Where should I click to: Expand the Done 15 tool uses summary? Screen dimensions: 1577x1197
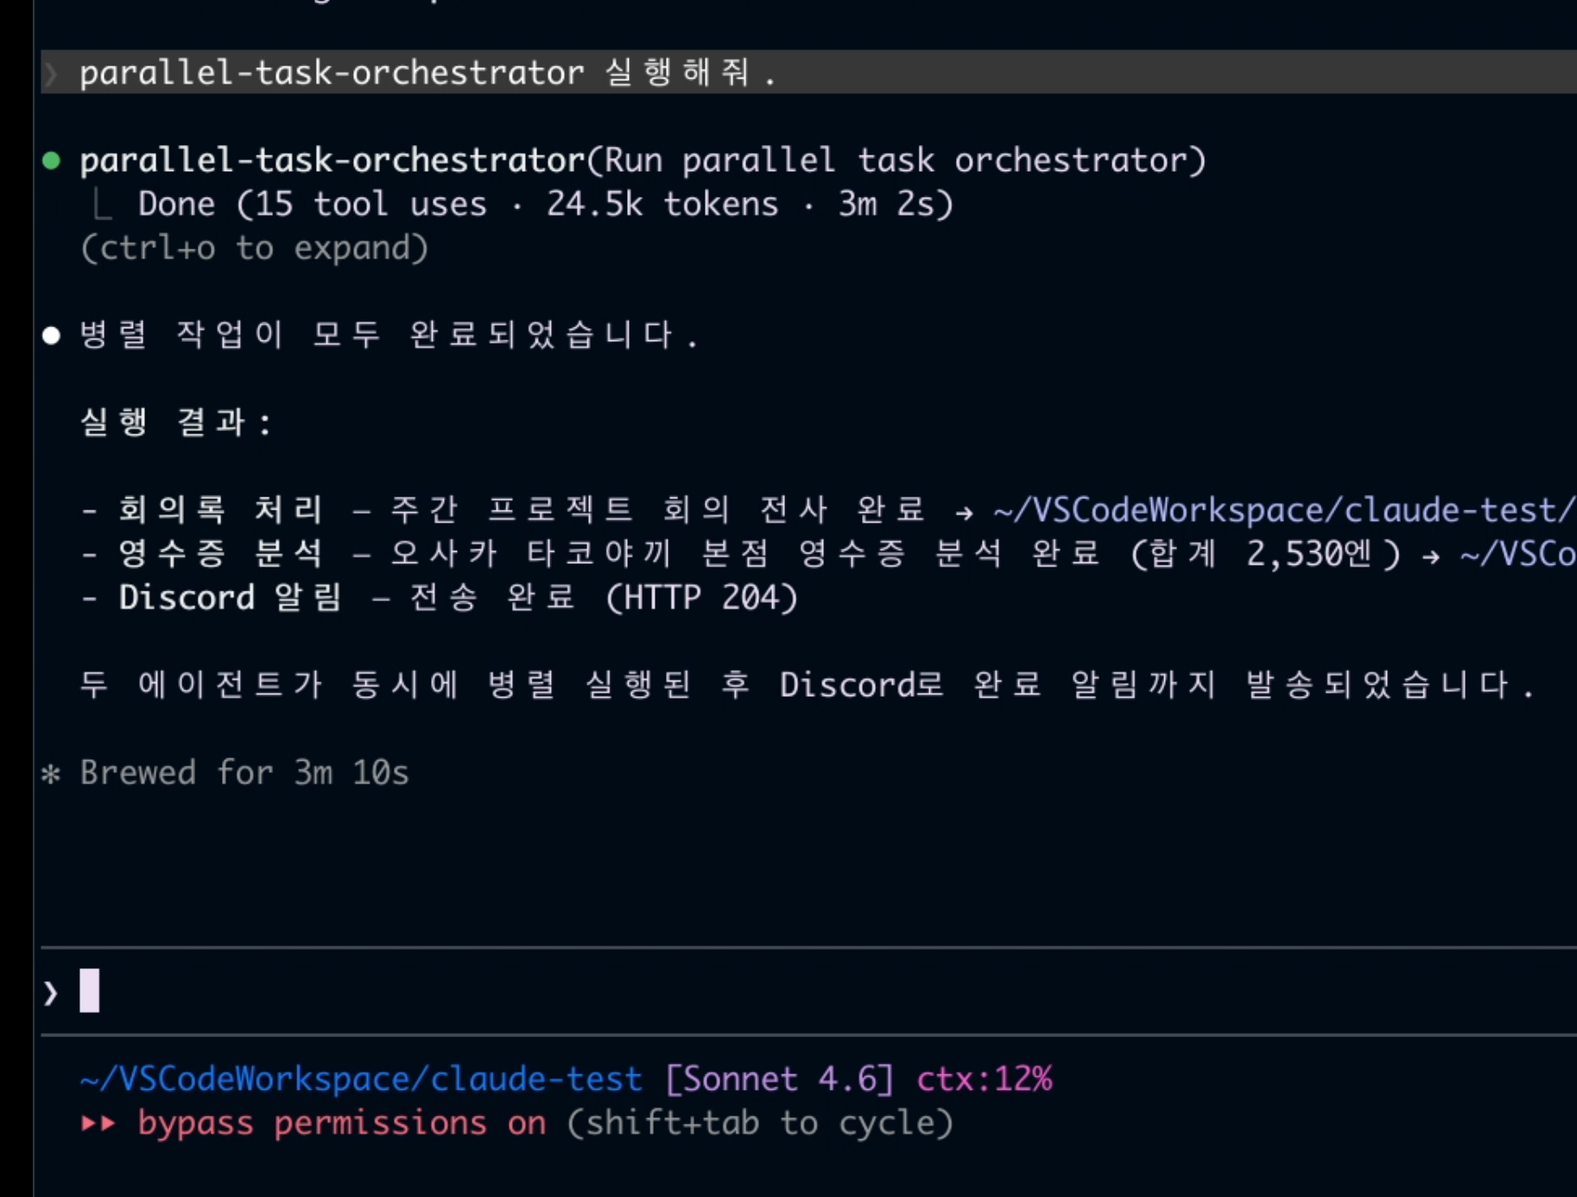546,205
